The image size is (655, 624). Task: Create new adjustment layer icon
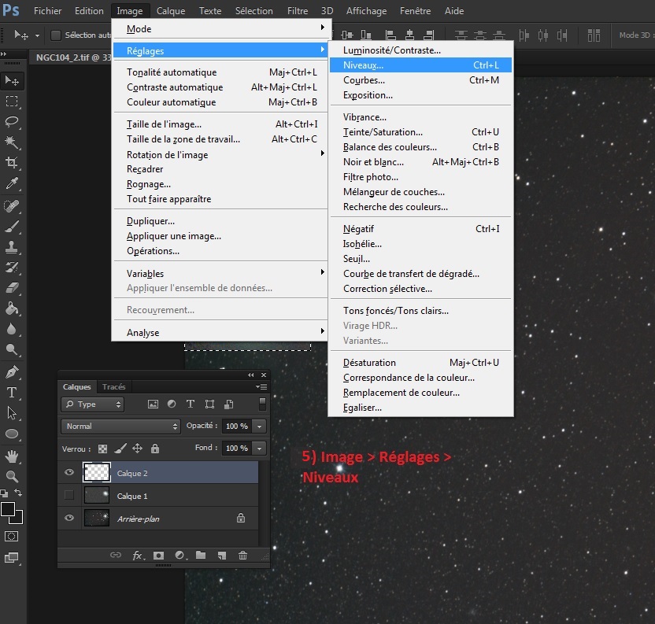[x=180, y=555]
